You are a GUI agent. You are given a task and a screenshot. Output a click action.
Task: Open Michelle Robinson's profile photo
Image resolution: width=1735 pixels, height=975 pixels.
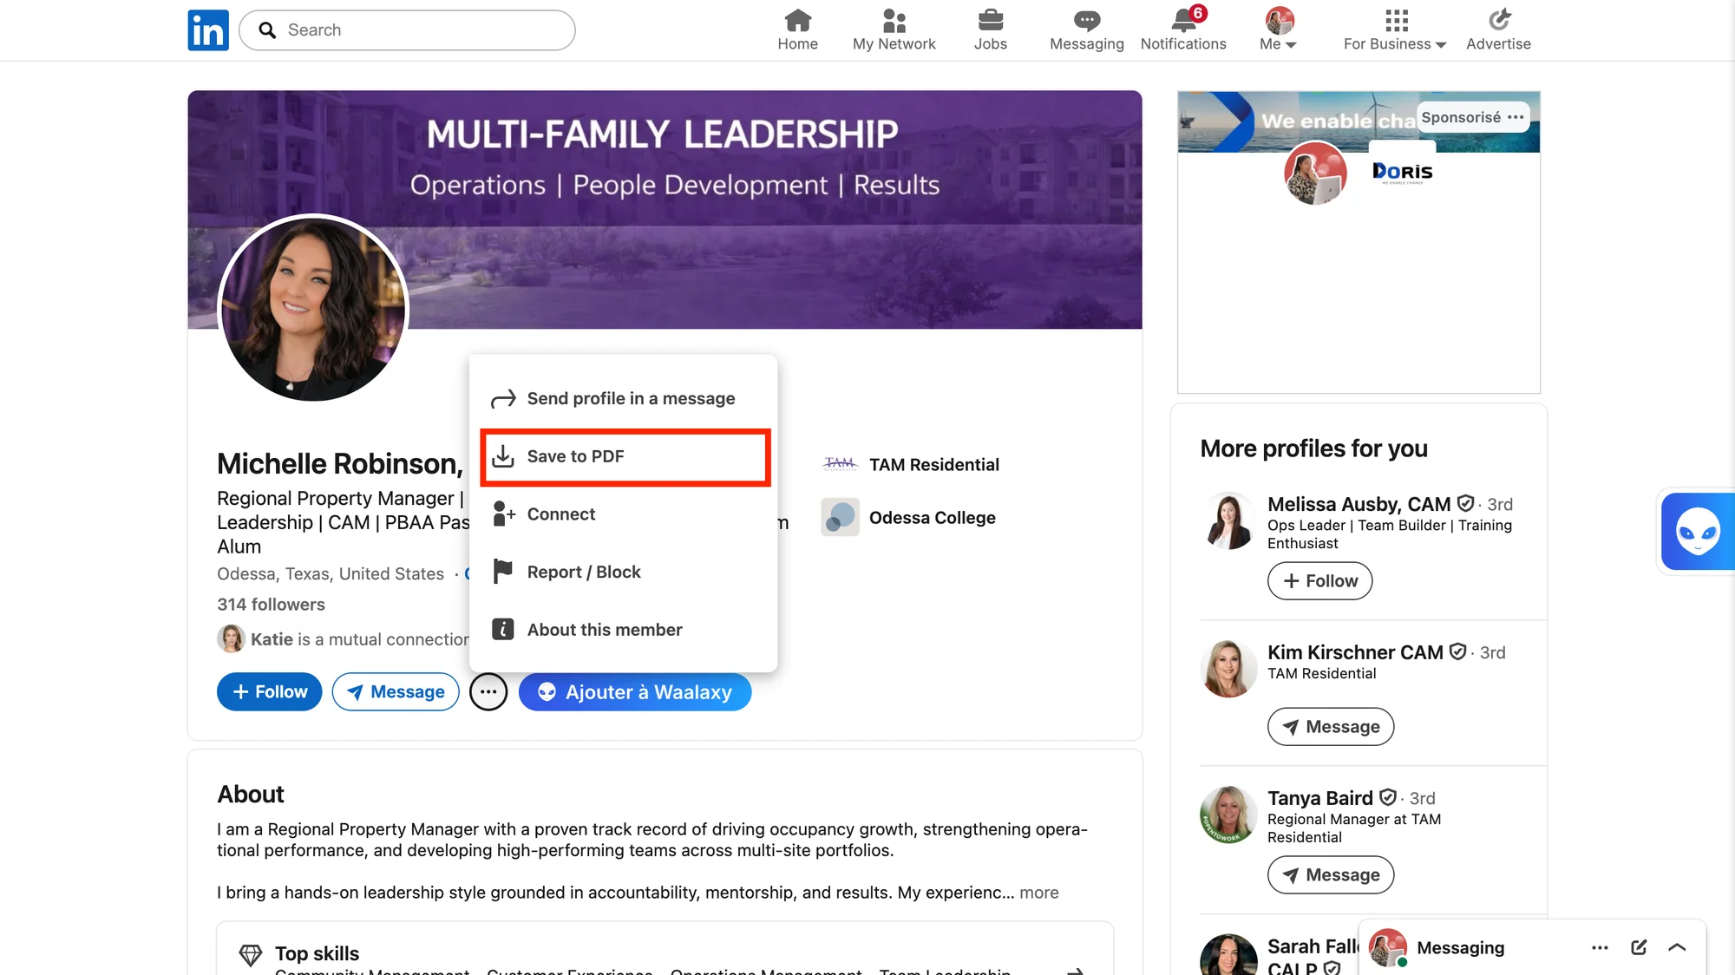tap(313, 309)
